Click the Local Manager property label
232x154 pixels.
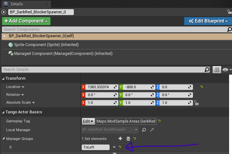(18, 130)
